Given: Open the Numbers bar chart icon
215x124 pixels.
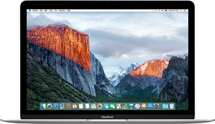Looking at the screenshot, I should pos(125,106).
